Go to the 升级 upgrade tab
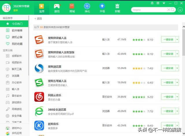185x136 pixels. (x=102, y=8)
